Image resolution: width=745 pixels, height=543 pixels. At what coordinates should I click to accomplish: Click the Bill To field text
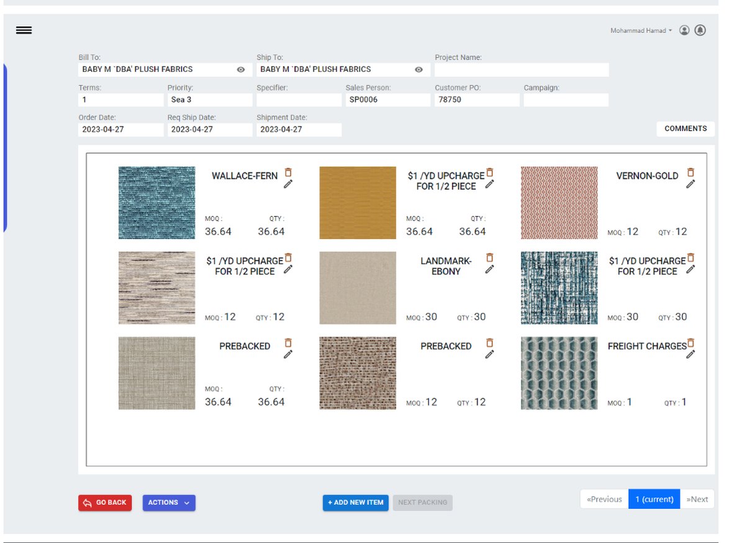coord(137,70)
